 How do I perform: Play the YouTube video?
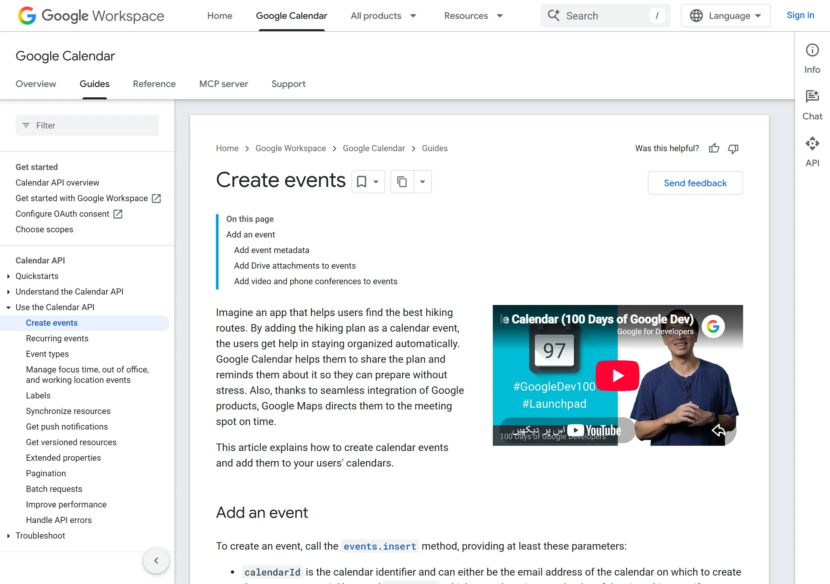tap(617, 376)
